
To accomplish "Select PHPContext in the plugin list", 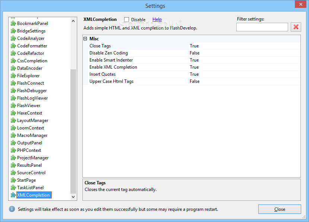I will pyautogui.click(x=29, y=150).
